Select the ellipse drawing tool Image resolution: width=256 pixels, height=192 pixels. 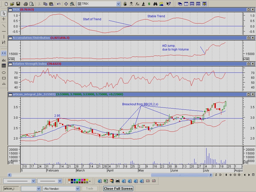click(x=4, y=72)
